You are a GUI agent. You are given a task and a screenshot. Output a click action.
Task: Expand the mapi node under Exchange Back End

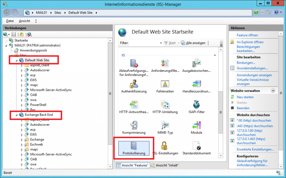point(22,149)
